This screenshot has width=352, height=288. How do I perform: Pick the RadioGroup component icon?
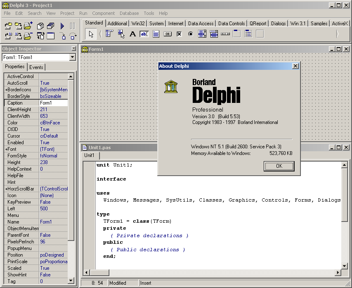coord(248,34)
